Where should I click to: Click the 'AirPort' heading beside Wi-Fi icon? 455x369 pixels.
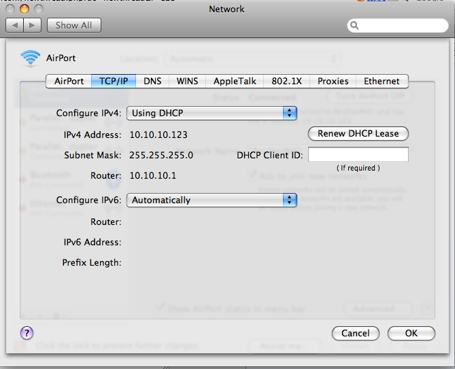61,58
